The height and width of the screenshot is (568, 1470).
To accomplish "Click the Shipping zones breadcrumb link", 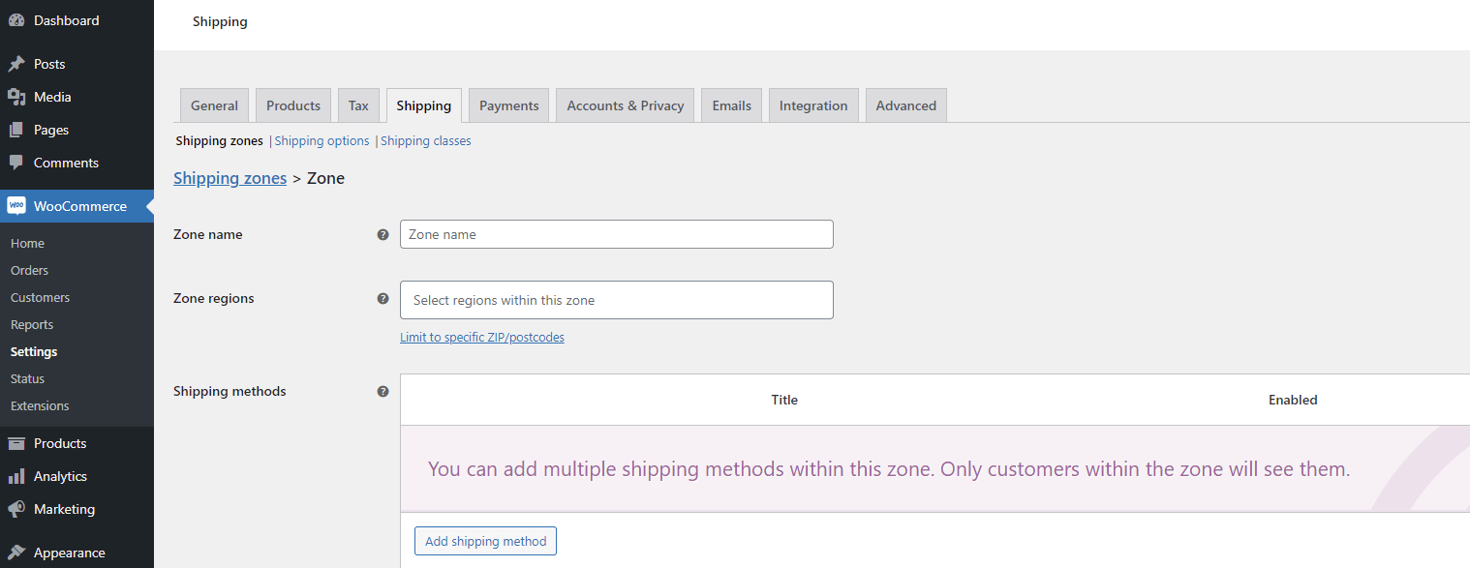I will point(230,178).
